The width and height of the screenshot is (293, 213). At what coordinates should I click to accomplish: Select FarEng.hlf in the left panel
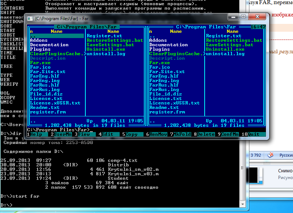45,76
